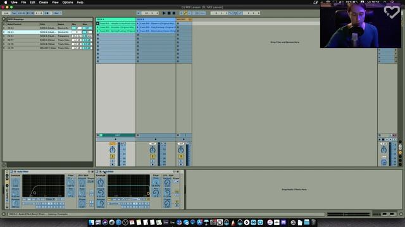Open second Auto Filter circuit type dropdown
Image resolution: width=405 pixels, height=227 pixels.
click(136, 199)
